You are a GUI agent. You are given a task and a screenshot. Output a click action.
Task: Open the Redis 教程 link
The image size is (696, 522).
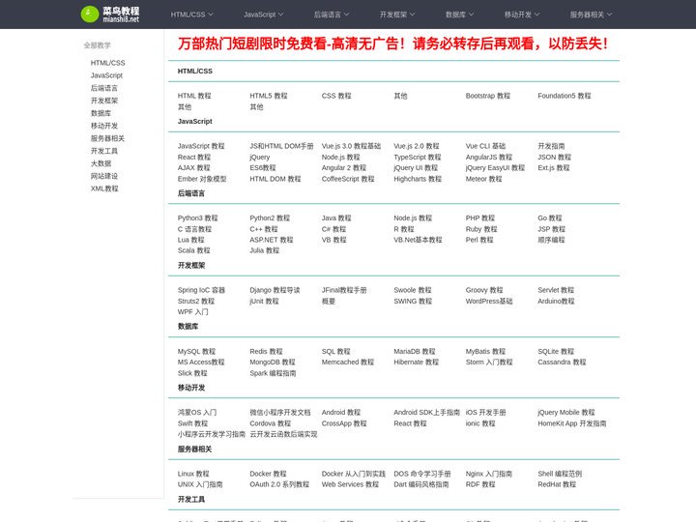[x=266, y=352]
